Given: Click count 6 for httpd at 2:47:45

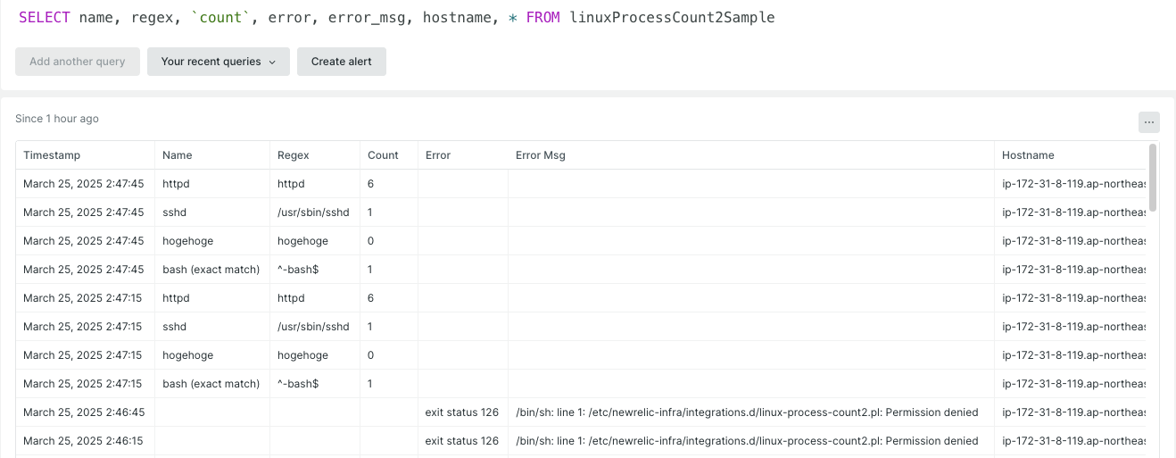Looking at the screenshot, I should click(389, 184).
